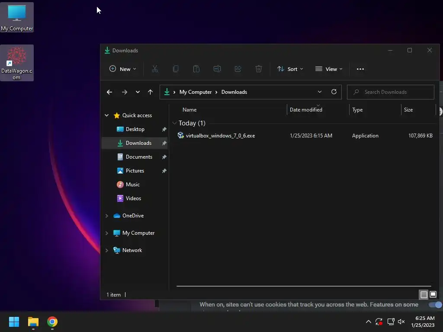Open Google Chrome from the taskbar

tap(52, 322)
